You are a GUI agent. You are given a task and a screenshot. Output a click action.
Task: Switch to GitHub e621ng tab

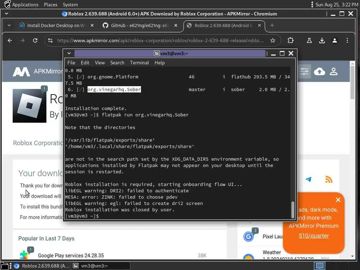point(139,25)
